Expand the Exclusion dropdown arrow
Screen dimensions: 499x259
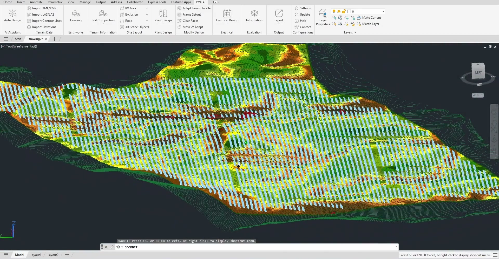click(147, 15)
